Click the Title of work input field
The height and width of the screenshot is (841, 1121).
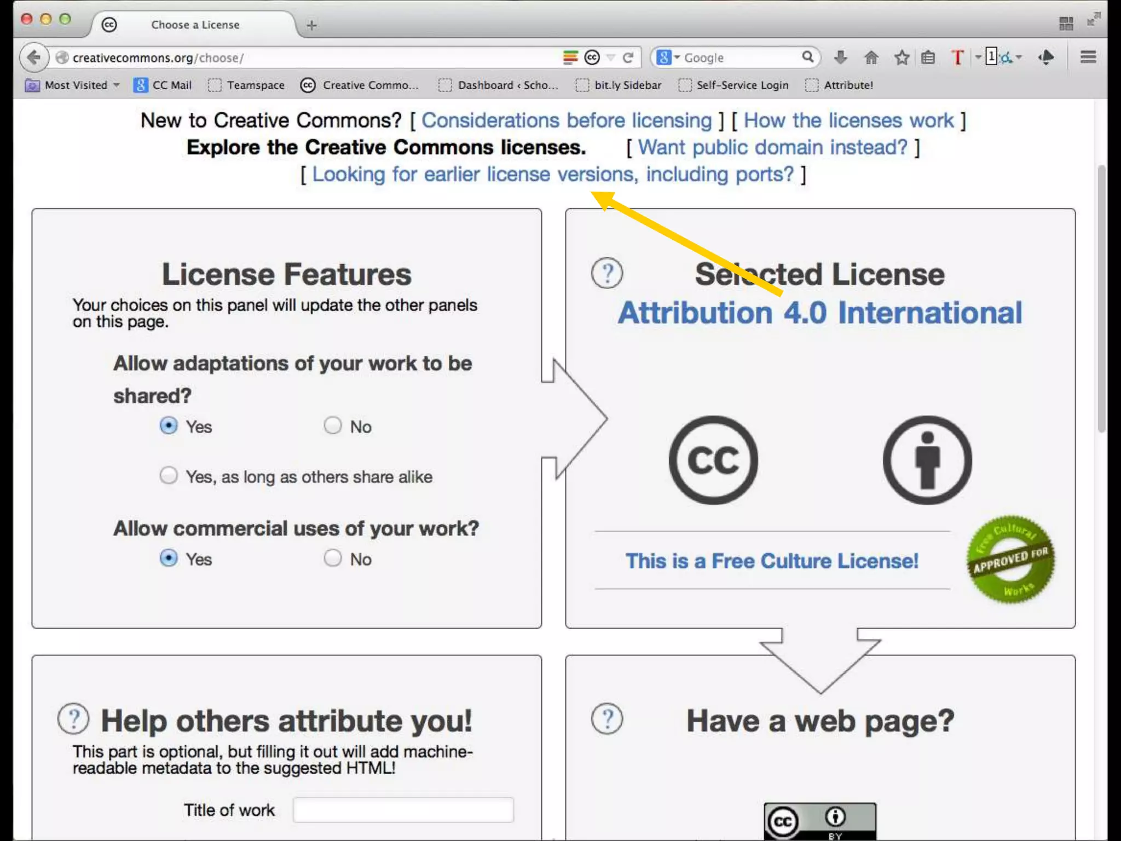click(x=403, y=810)
